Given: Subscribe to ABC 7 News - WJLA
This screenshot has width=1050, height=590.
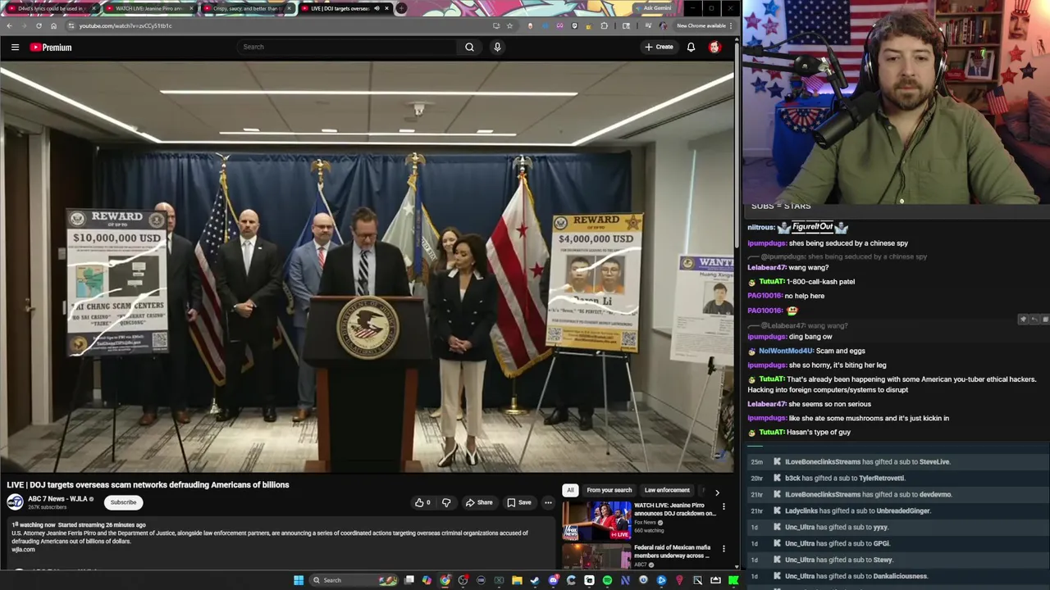Looking at the screenshot, I should coord(123,502).
